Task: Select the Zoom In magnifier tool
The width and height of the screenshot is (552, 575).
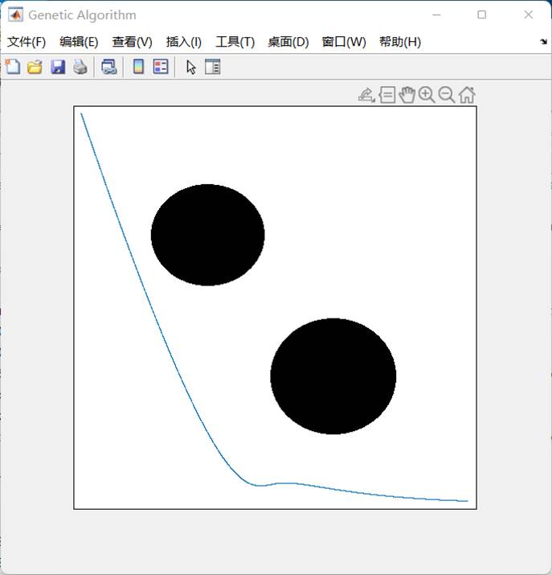Action: [x=427, y=96]
